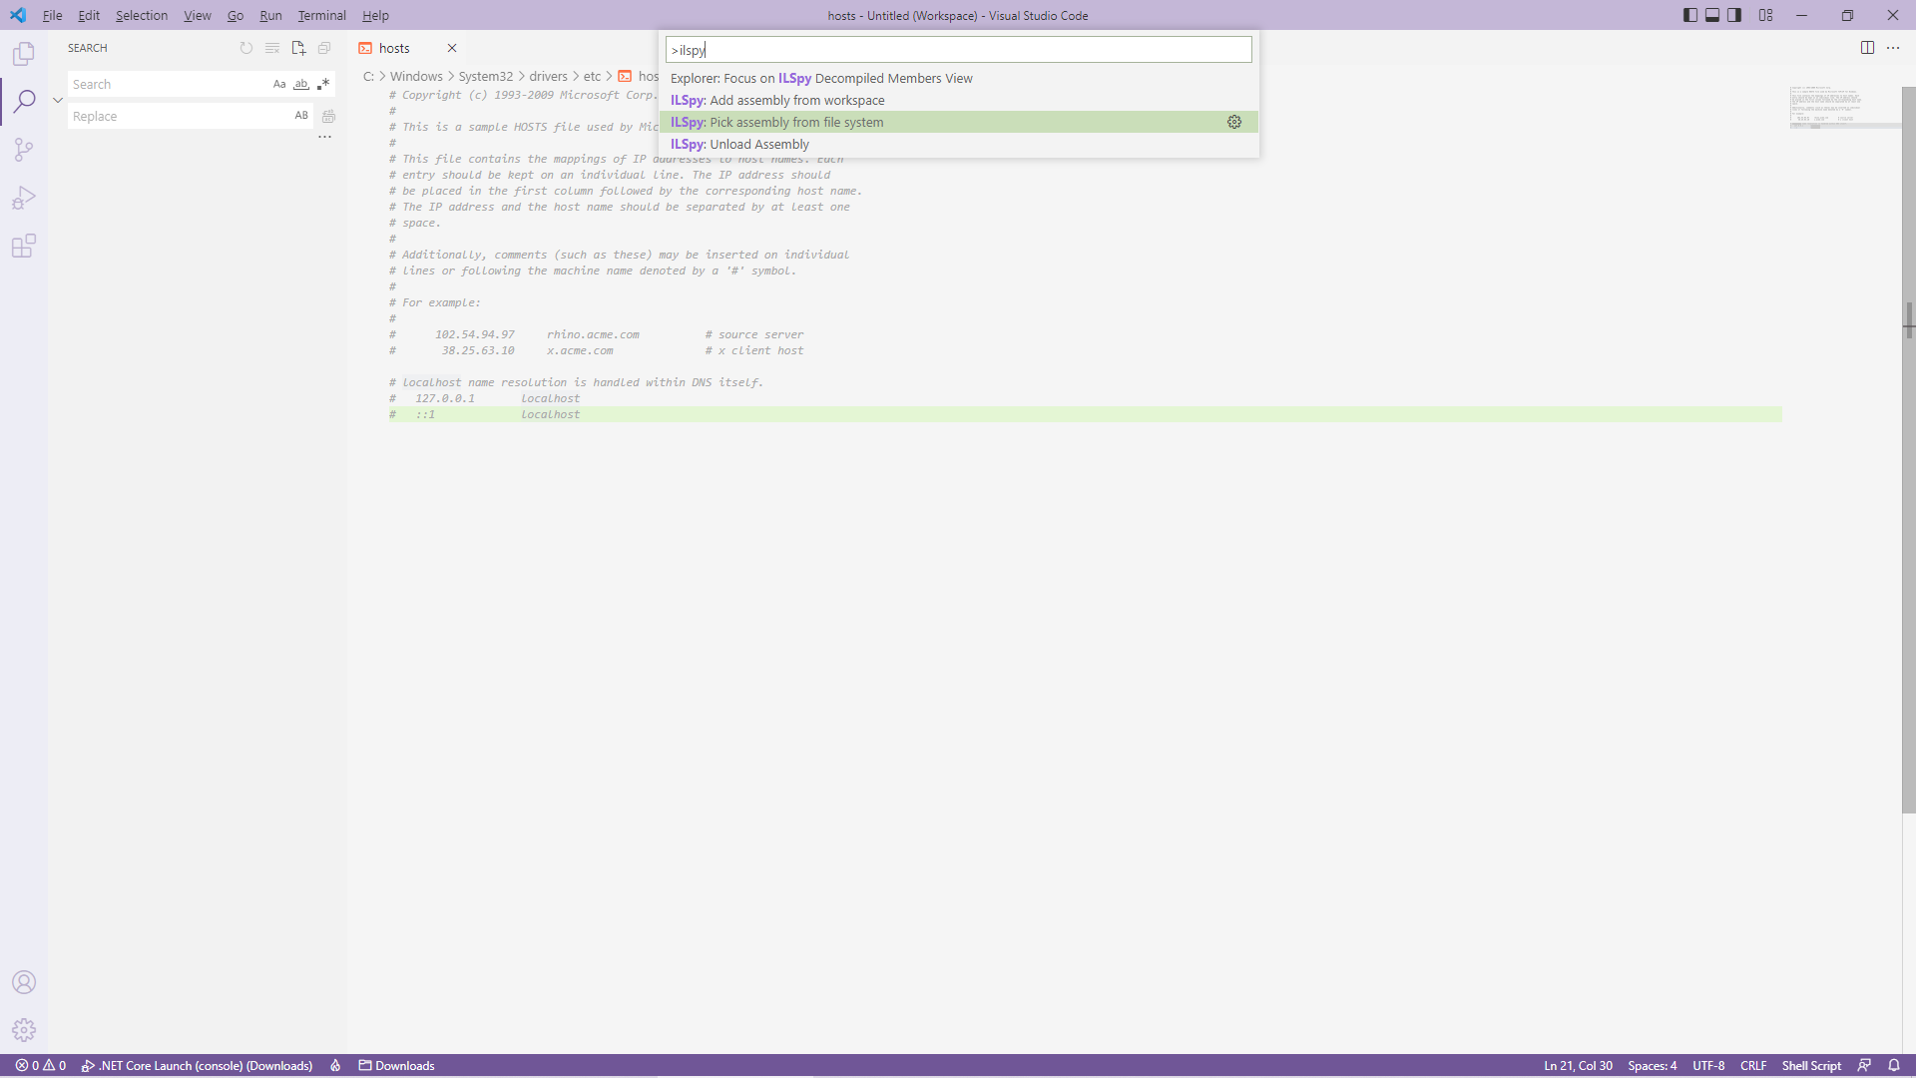Click ILSpy: Add assembly from workspace
The image size is (1916, 1078).
[x=777, y=100]
